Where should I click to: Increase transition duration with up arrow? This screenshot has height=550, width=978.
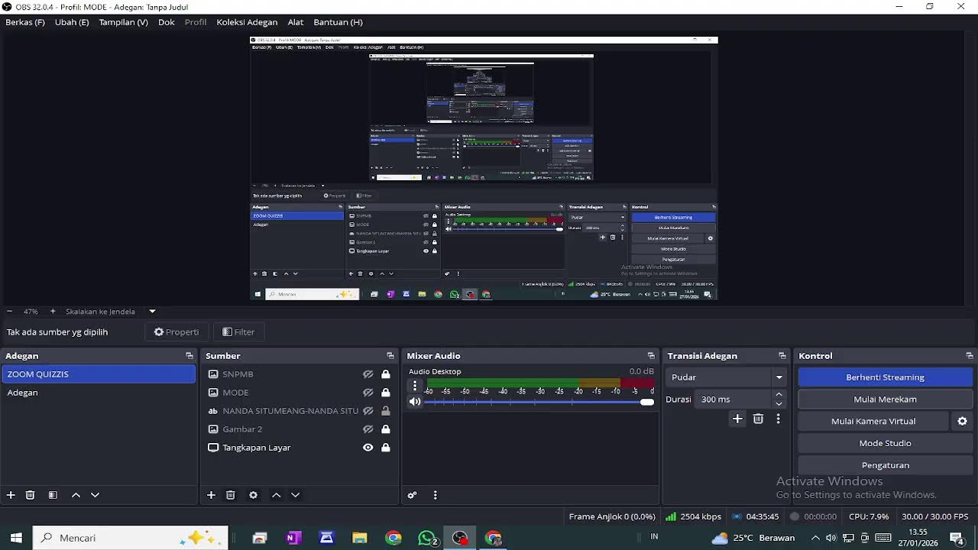point(779,395)
